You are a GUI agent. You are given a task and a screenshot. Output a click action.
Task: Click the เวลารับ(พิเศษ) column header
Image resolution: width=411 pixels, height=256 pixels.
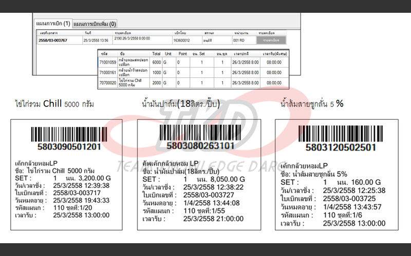(x=275, y=54)
